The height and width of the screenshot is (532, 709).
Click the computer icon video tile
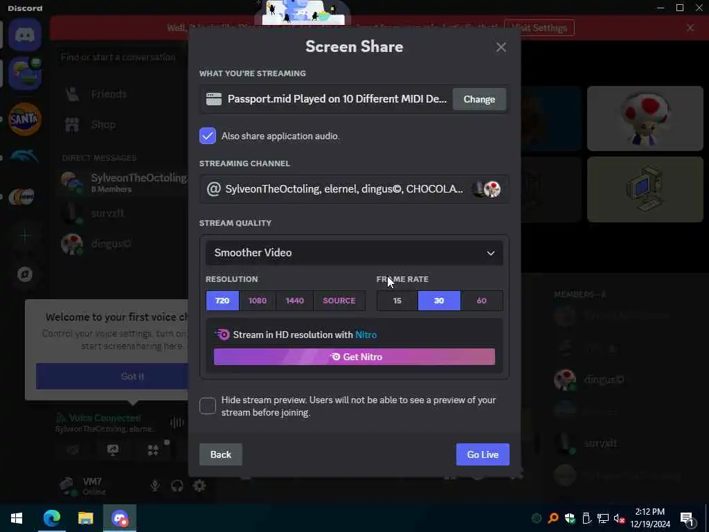pos(645,189)
